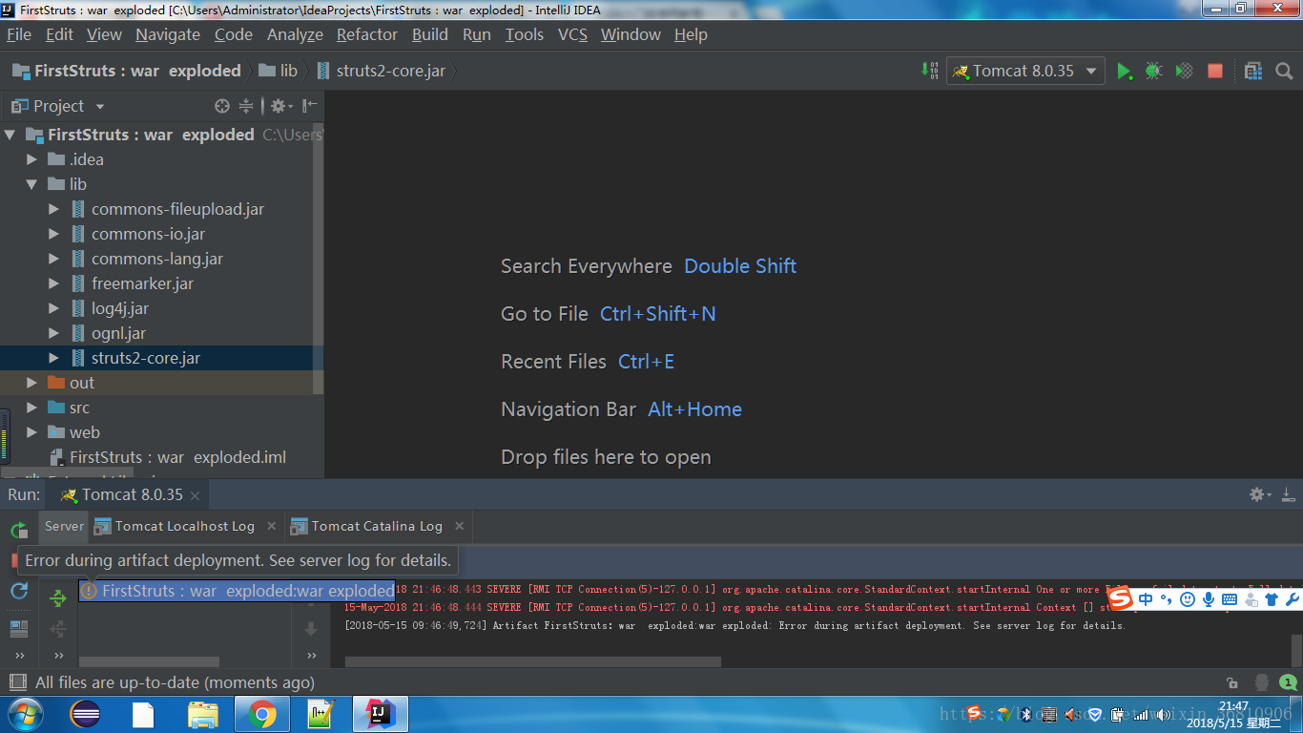The width and height of the screenshot is (1303, 733).
Task: Click the lib breadcrumb in navigation bar
Action: tap(279, 71)
